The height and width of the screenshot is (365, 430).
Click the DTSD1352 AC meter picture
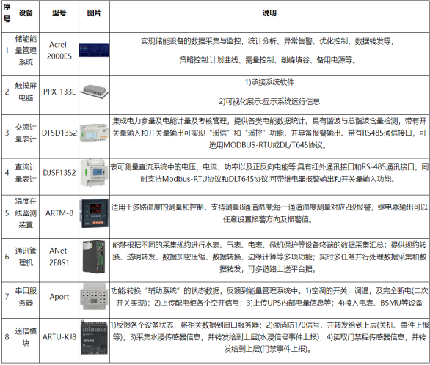click(x=94, y=133)
